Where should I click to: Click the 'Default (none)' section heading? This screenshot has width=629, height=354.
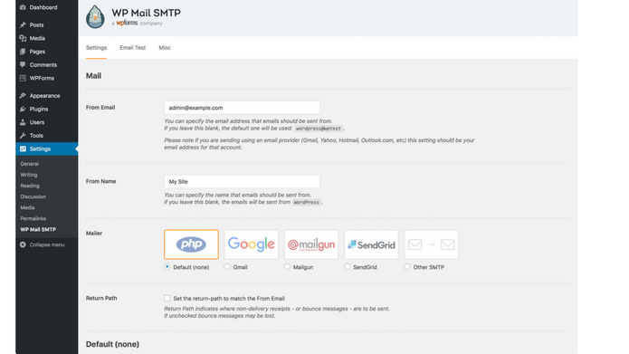[112, 344]
